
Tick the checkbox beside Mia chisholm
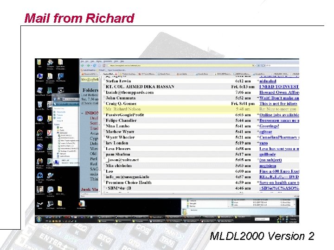point(104,165)
